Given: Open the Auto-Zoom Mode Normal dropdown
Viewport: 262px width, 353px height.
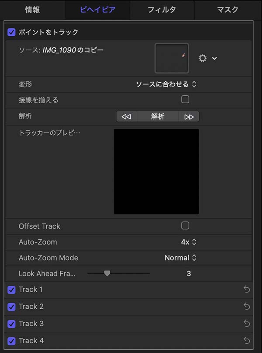Looking at the screenshot, I should tap(180, 258).
